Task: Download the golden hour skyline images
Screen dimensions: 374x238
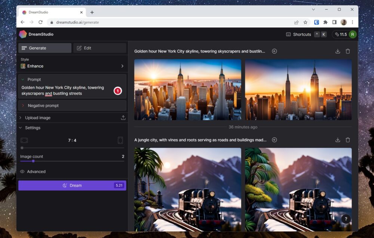Action: point(337,51)
